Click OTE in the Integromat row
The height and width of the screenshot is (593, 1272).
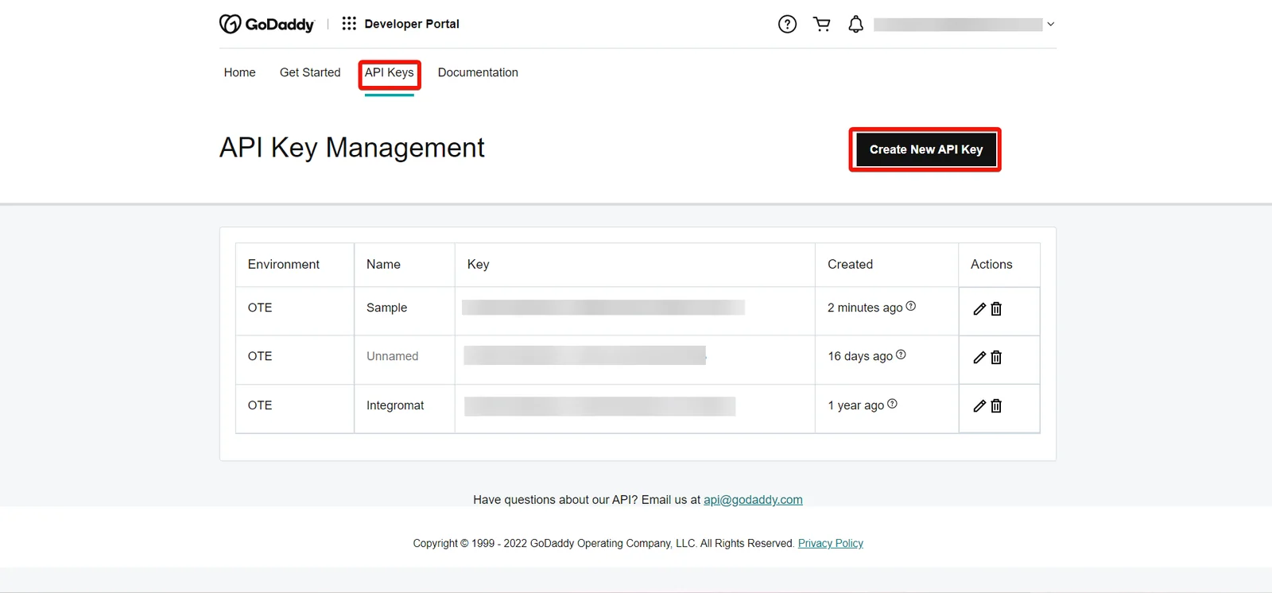[x=260, y=405]
